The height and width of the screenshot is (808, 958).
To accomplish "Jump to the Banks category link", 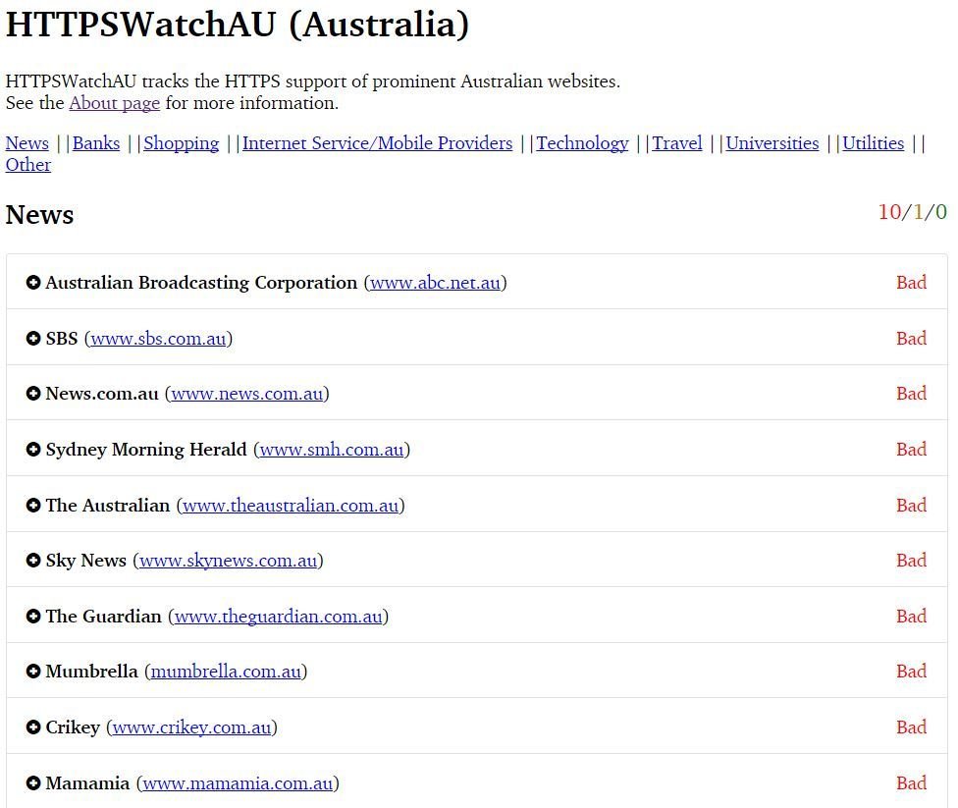I will (x=96, y=143).
